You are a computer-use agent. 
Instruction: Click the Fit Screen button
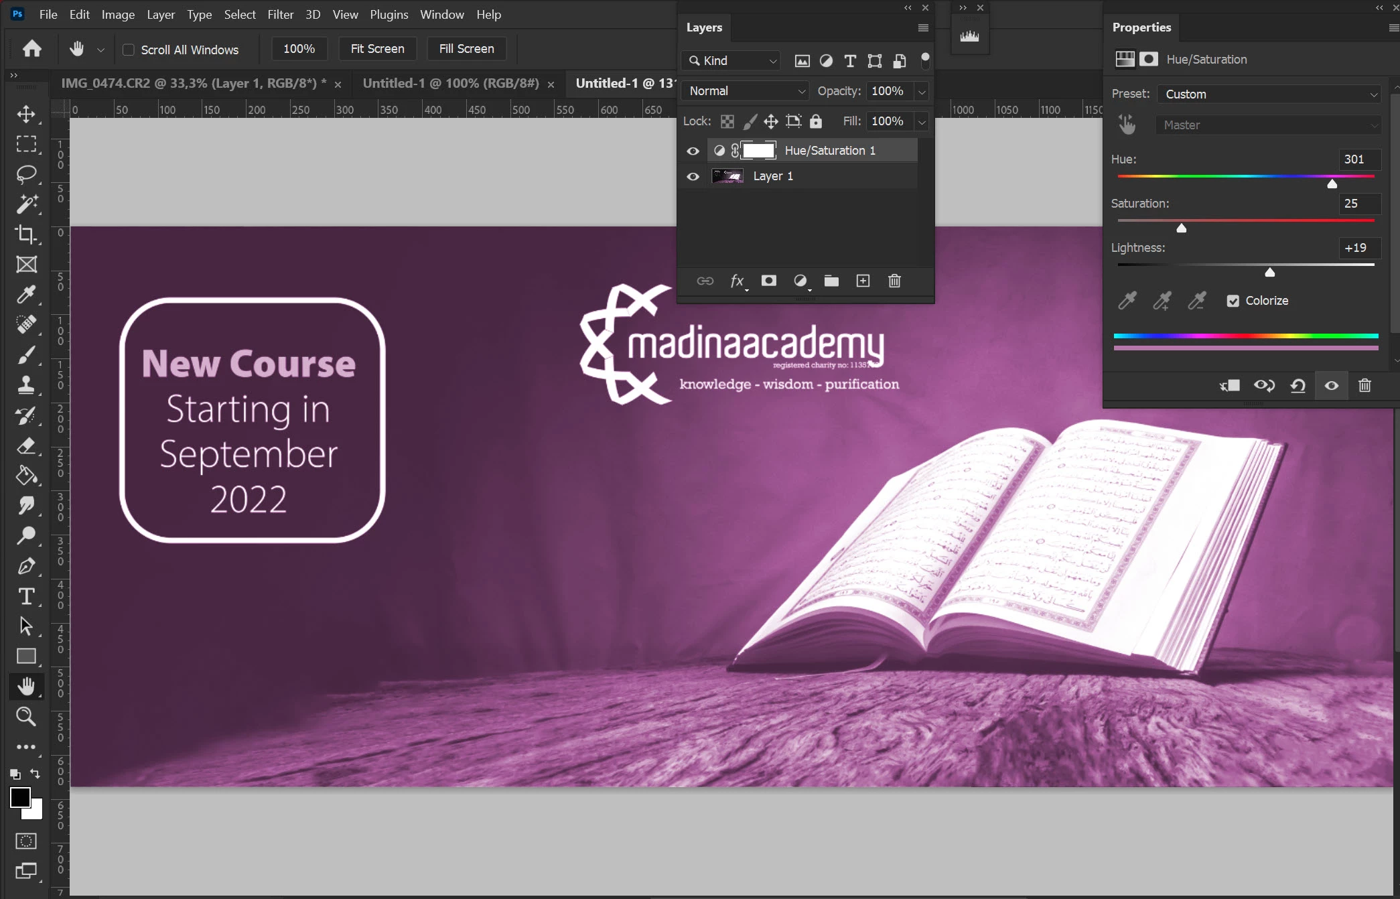tap(377, 49)
